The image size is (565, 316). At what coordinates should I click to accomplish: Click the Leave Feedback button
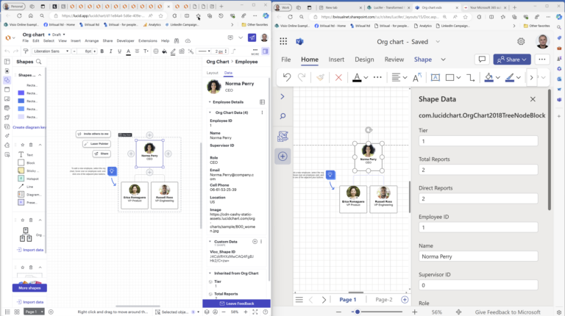pos(236,304)
